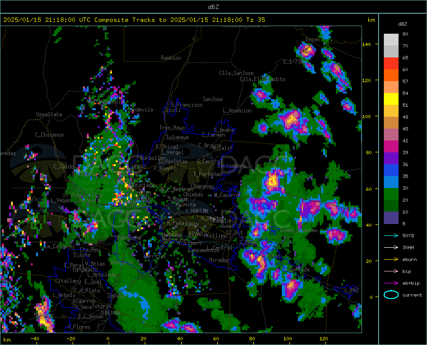Click the pink bip arrow in legend
The image size is (427, 345).
[391, 271]
